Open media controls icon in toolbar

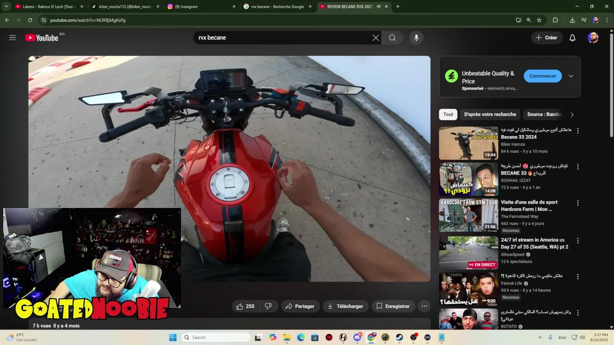(584, 20)
